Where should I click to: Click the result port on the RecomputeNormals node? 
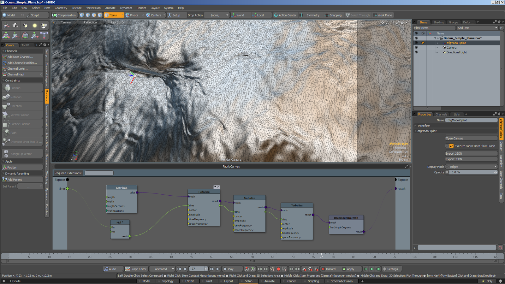364,232
